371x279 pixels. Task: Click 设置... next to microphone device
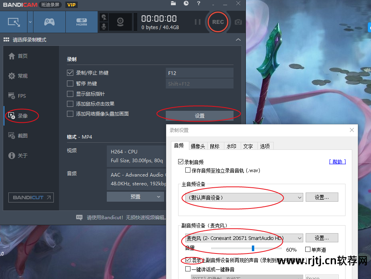(322, 238)
